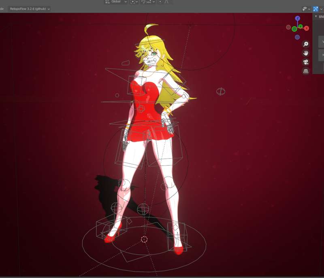The width and height of the screenshot is (324, 278).
Task: Open the transform pivot point dropdown
Action: (x=134, y=2)
